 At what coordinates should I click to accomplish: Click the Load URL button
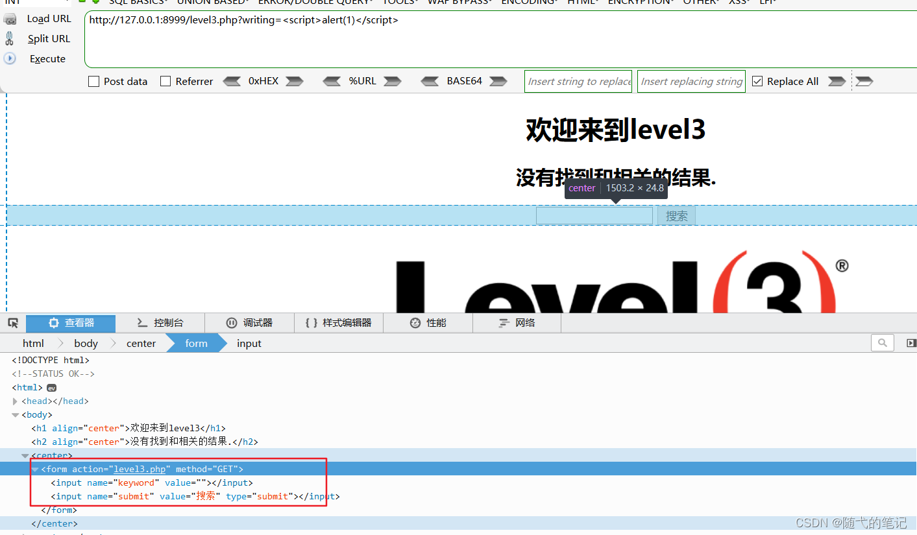38,19
